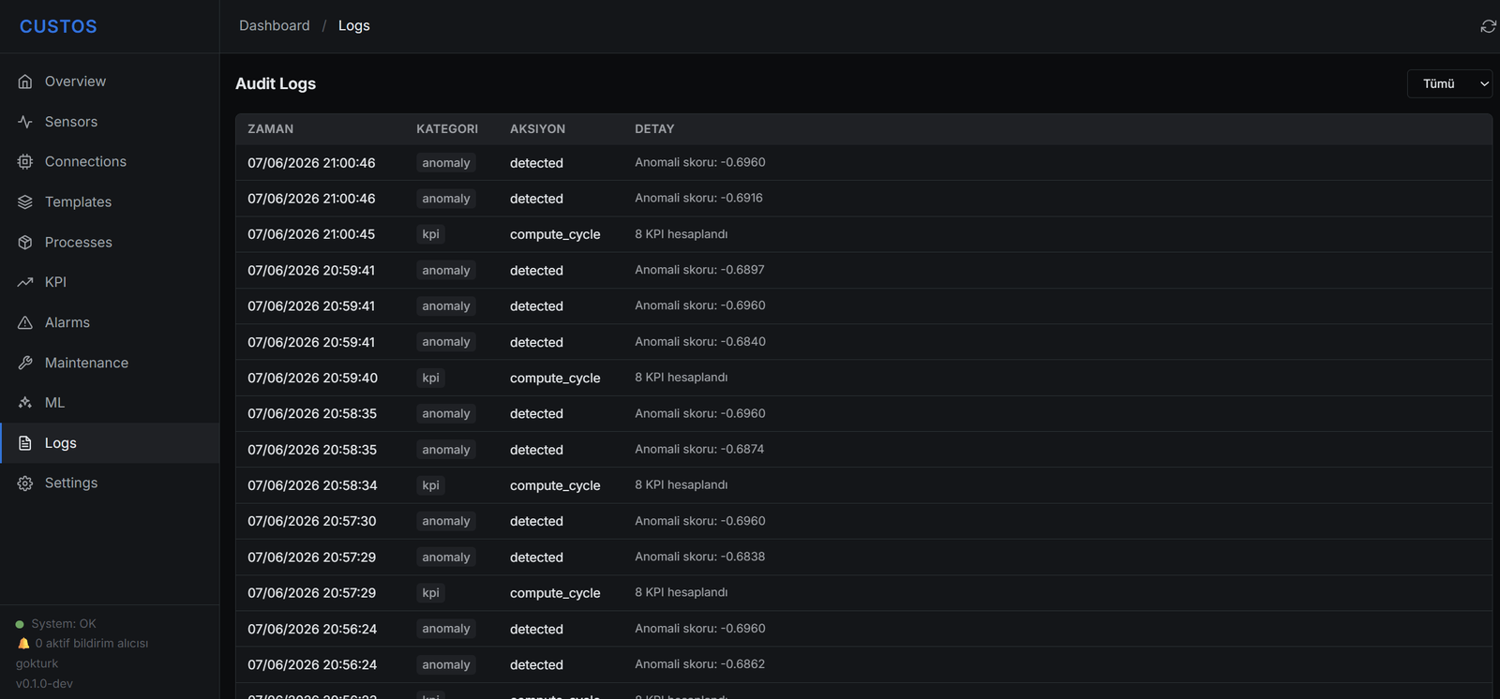
Task: Click the Settings gear icon
Action: click(25, 483)
